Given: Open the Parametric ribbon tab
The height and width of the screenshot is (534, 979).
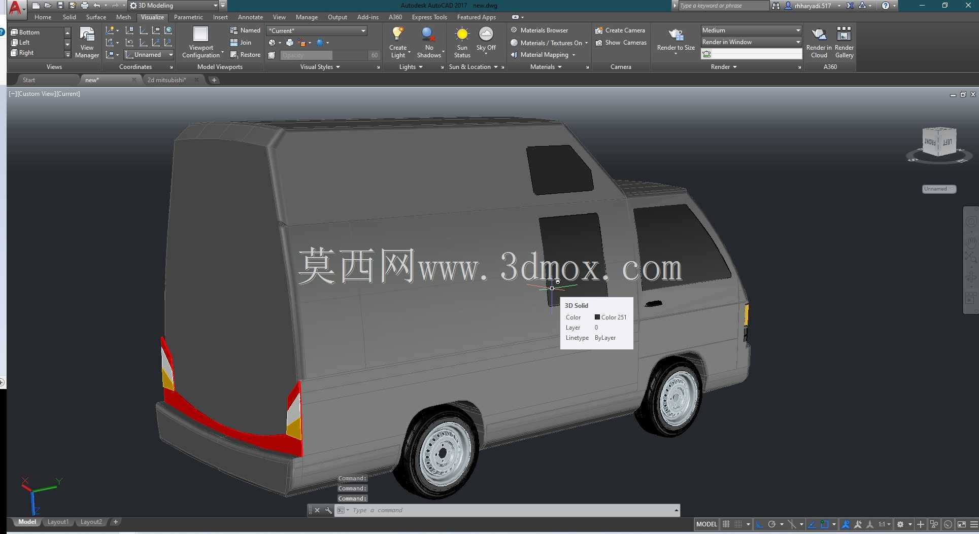Looking at the screenshot, I should click(188, 17).
